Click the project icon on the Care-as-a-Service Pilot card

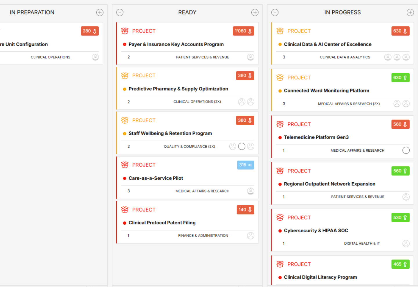click(125, 165)
